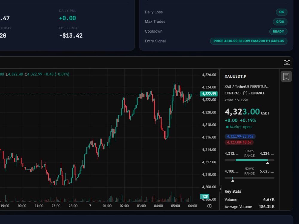Click the Average Volume 186.35K value

267,207
